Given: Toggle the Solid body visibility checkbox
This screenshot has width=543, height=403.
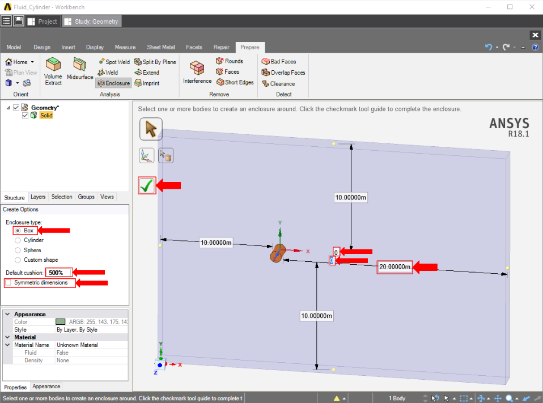Looking at the screenshot, I should 25,115.
